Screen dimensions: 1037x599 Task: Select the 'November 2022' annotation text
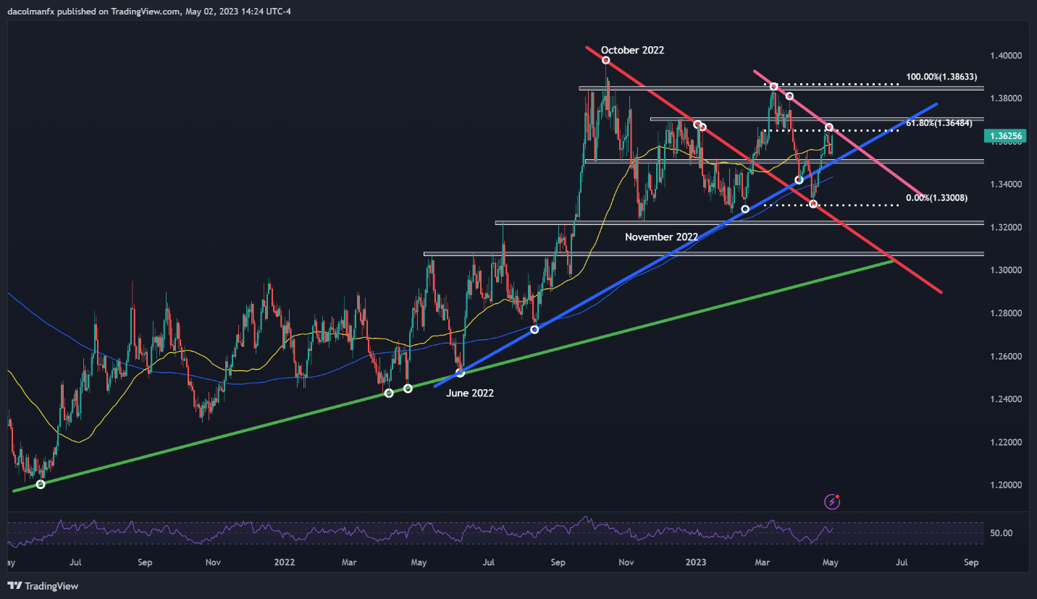pyautogui.click(x=661, y=237)
